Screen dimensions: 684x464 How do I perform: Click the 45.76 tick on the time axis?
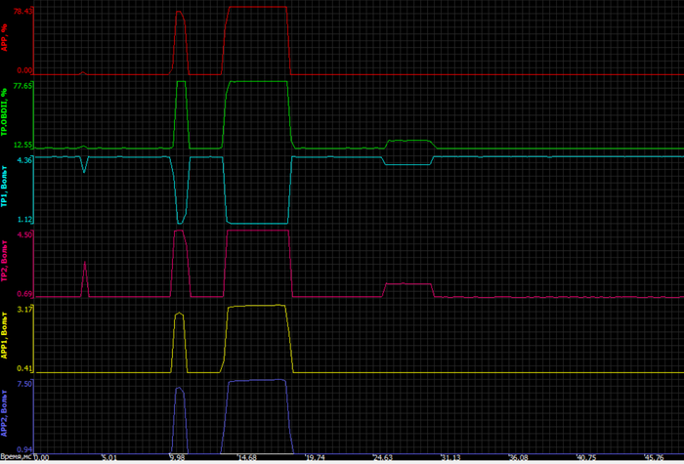(x=655, y=457)
